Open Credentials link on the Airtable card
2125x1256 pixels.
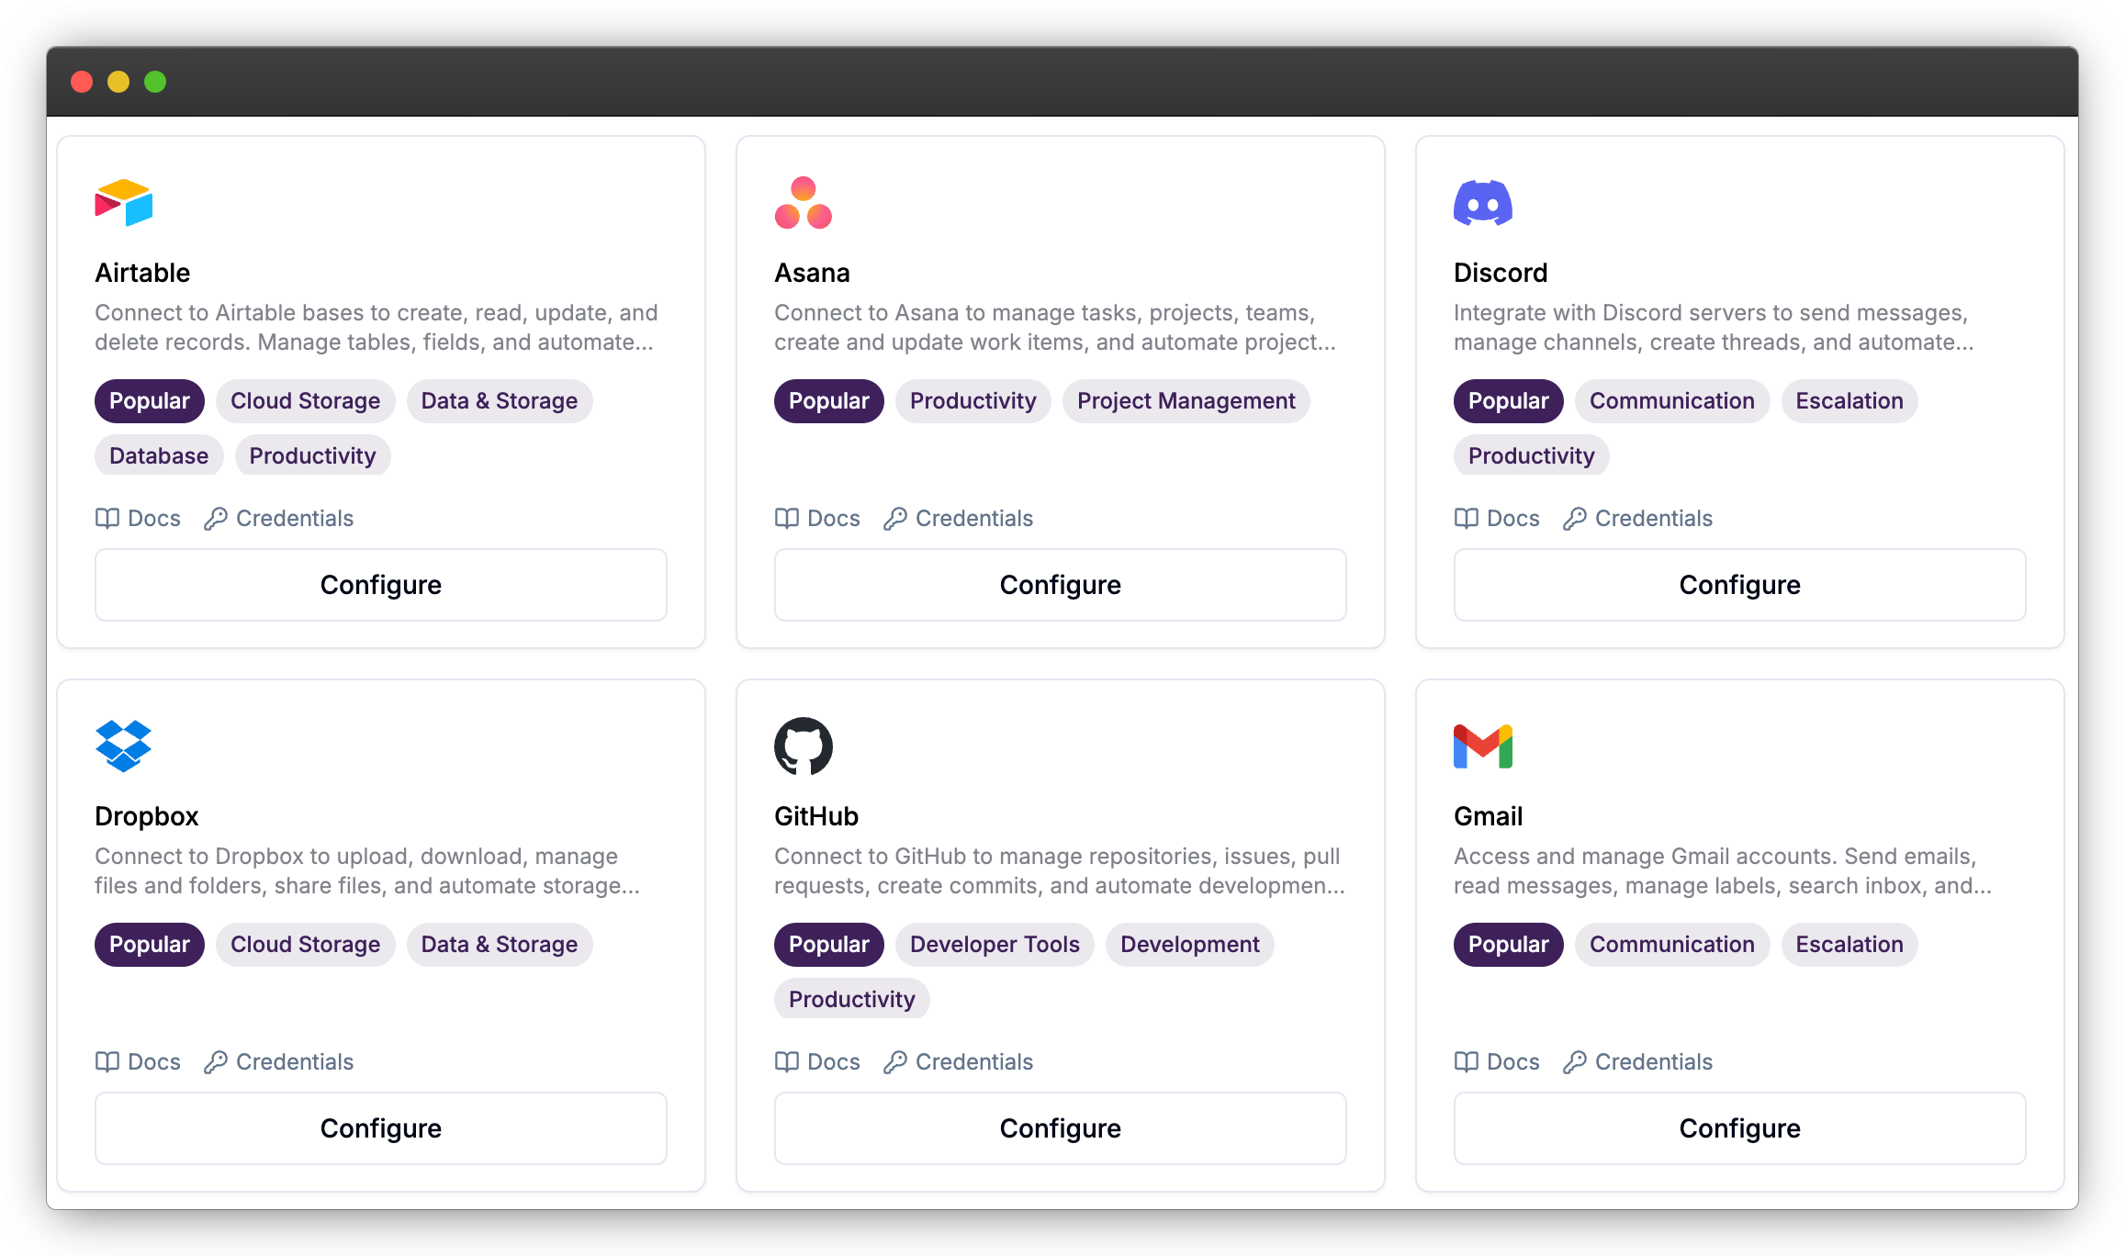[278, 519]
